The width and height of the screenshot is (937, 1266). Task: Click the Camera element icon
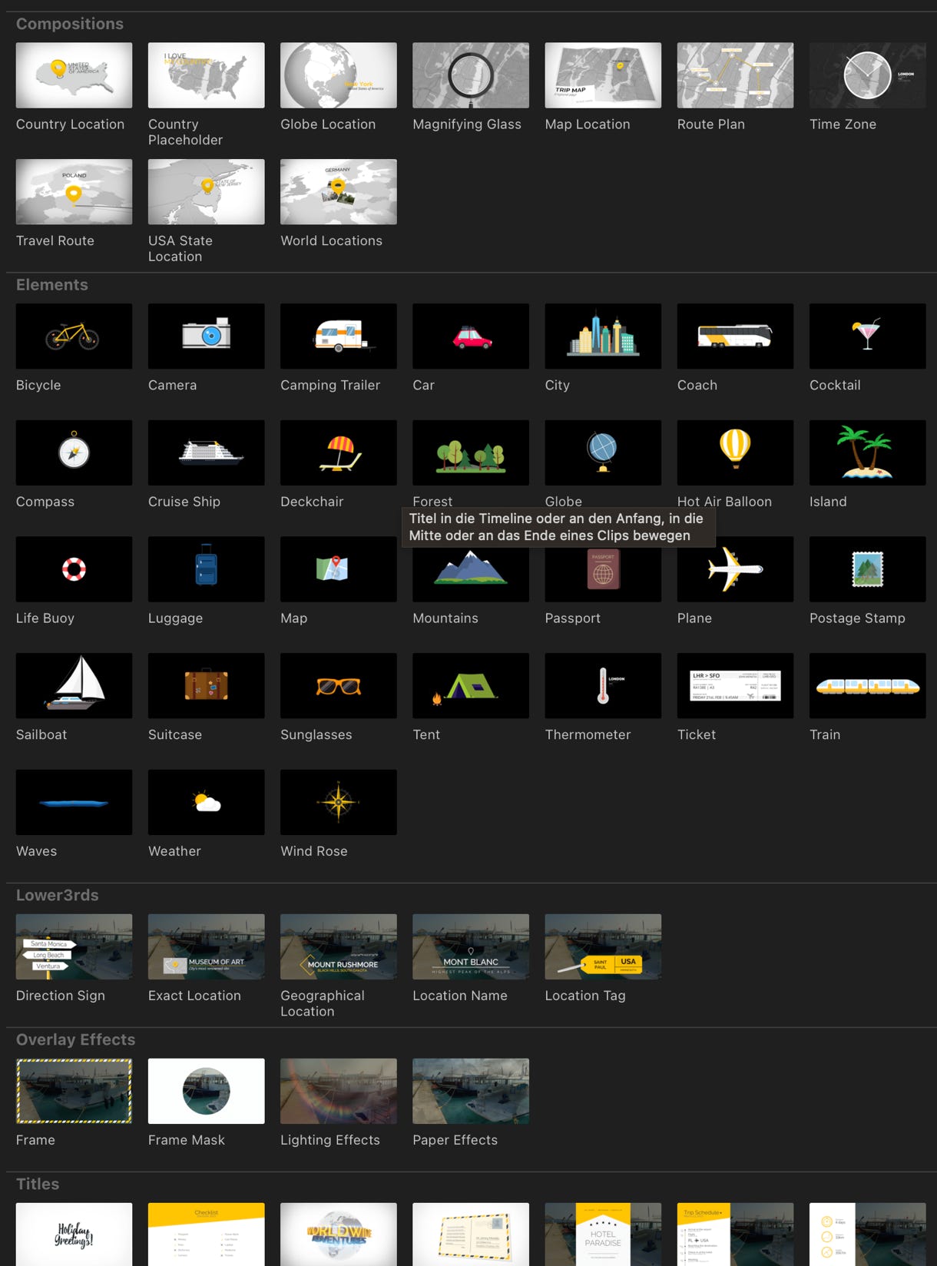(206, 336)
